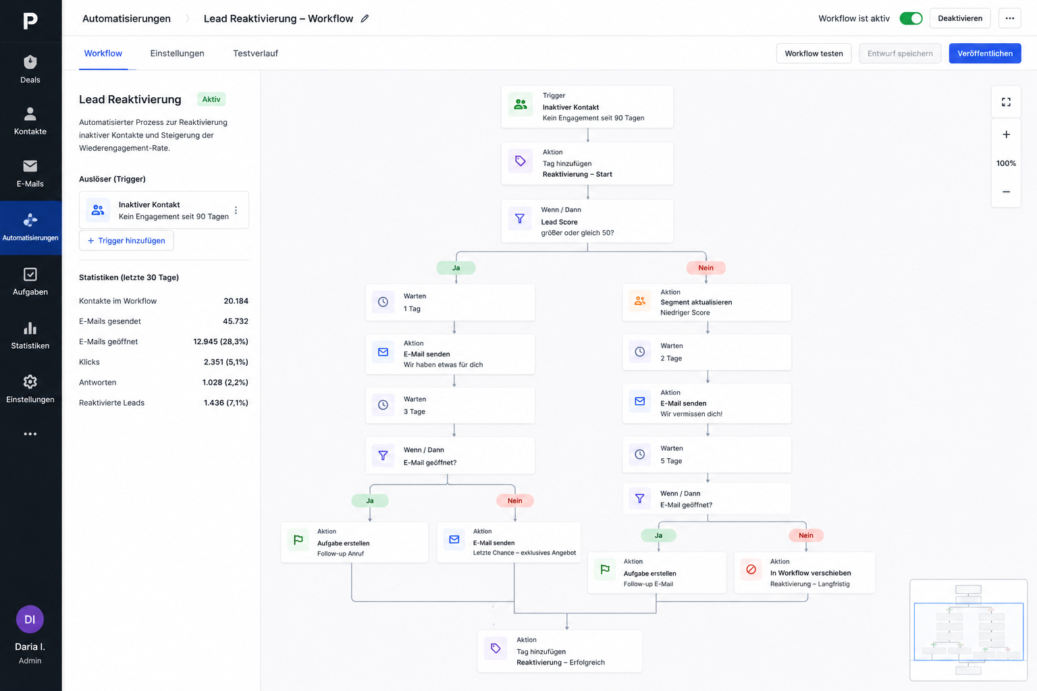Open Inaktiver Kontakt trigger kebab menu
1037x691 pixels.
tap(236, 211)
